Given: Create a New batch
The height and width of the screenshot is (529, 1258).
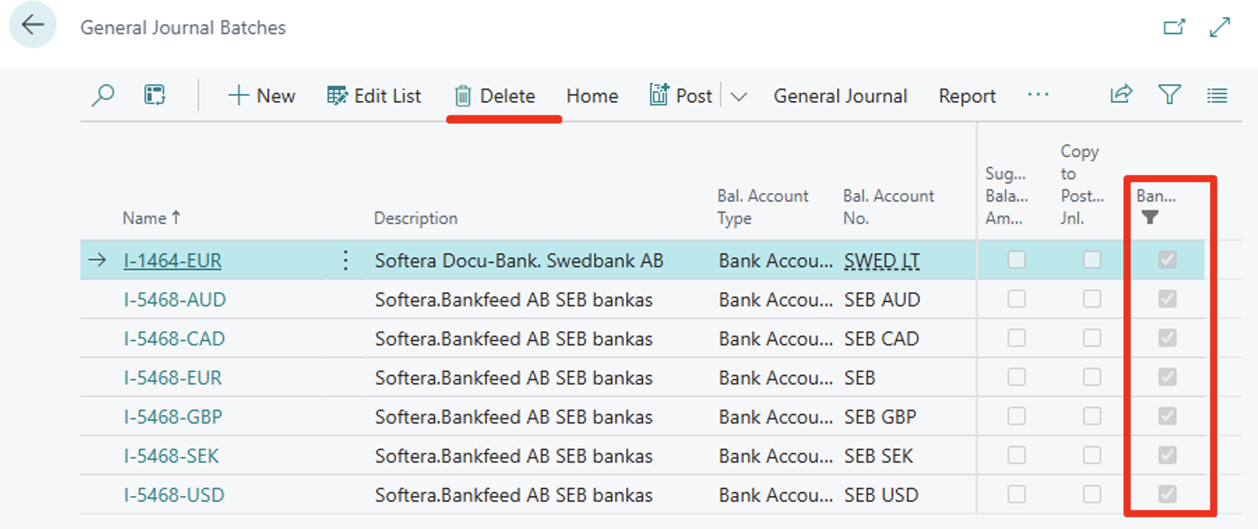Looking at the screenshot, I should pos(261,96).
